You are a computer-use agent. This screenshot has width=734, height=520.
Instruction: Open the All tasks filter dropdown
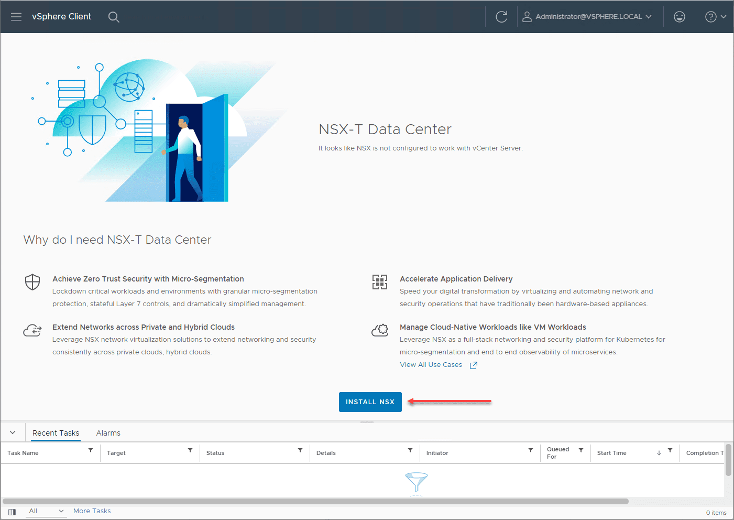tap(47, 511)
